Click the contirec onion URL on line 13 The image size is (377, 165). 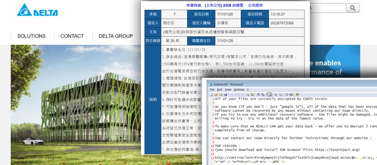(x=283, y=158)
